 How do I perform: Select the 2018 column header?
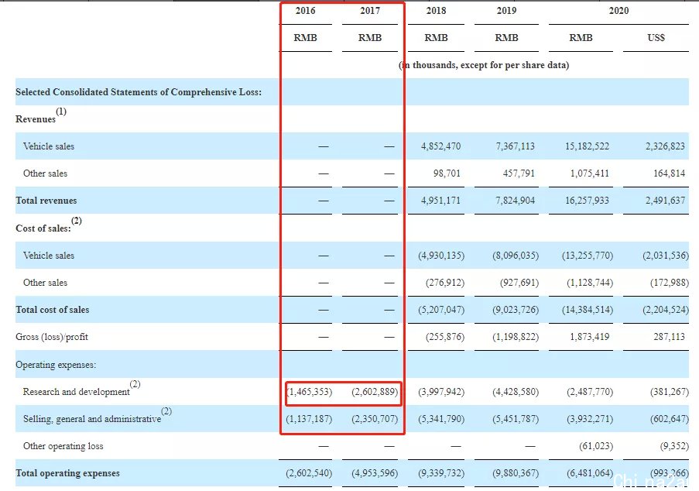point(436,11)
